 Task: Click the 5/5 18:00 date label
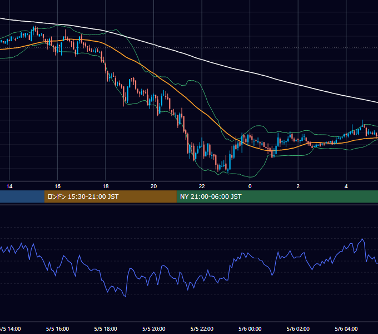(106, 328)
